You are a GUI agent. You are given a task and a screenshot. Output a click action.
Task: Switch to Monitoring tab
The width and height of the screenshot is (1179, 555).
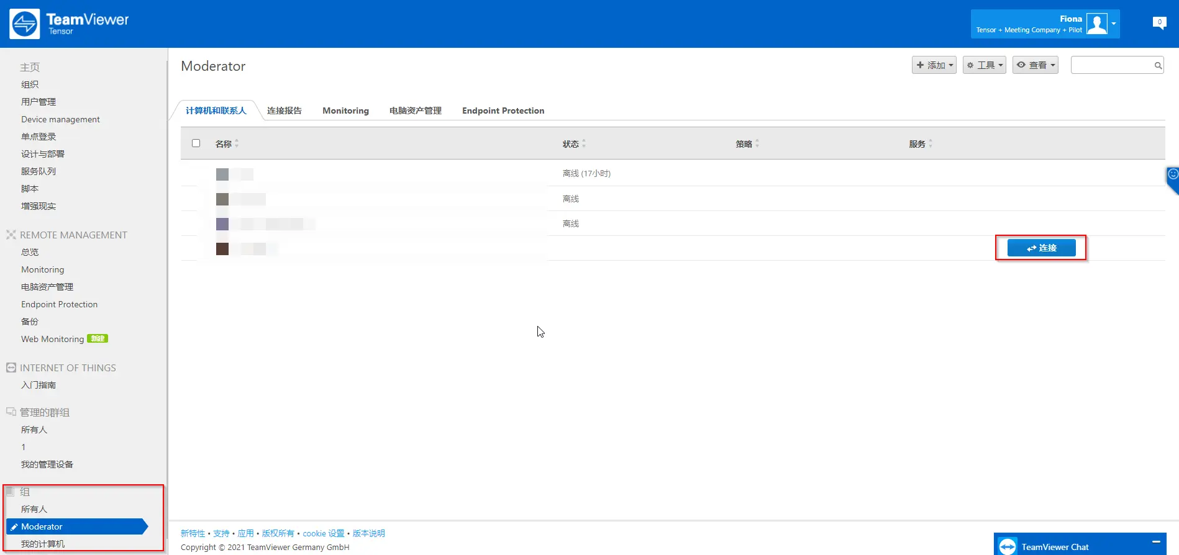pos(345,111)
